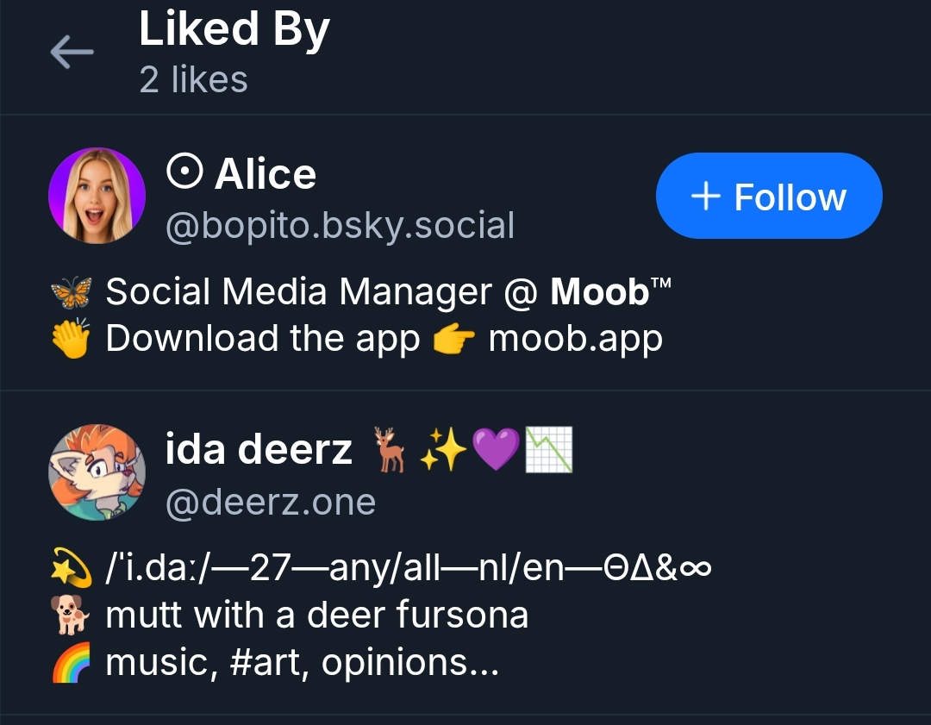Open ida deerz display name
Screen dimensions: 931x725
coord(259,449)
